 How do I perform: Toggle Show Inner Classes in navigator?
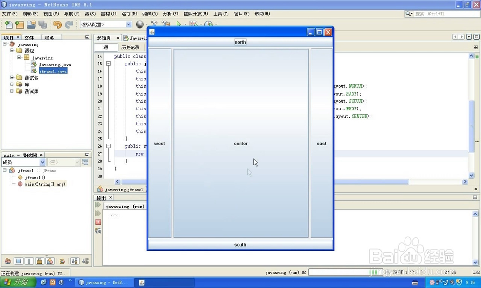pos(50,261)
